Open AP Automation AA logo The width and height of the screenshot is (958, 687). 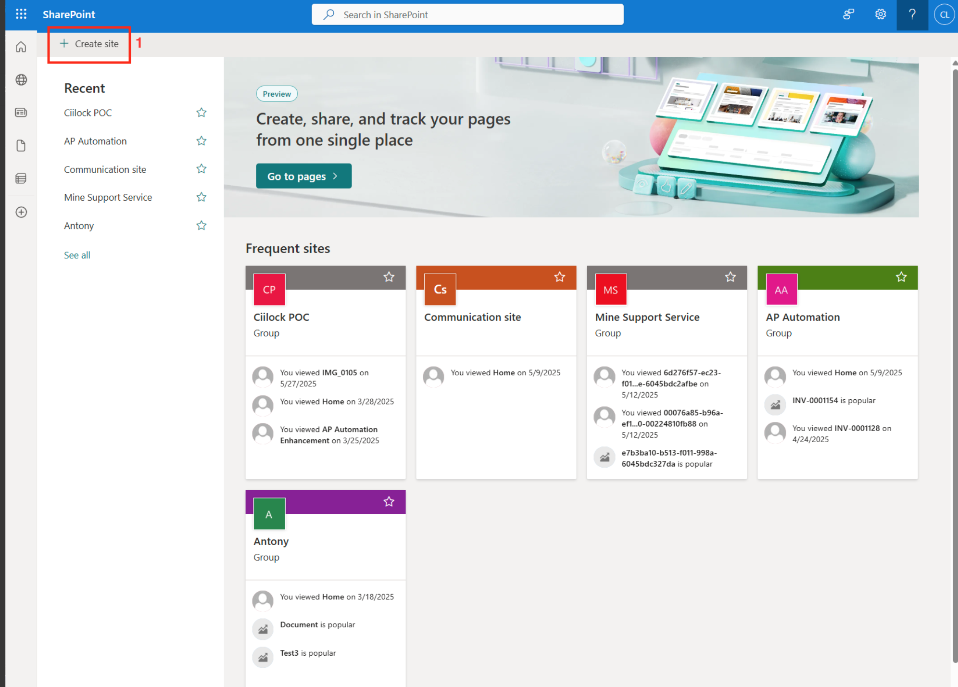[x=782, y=290]
